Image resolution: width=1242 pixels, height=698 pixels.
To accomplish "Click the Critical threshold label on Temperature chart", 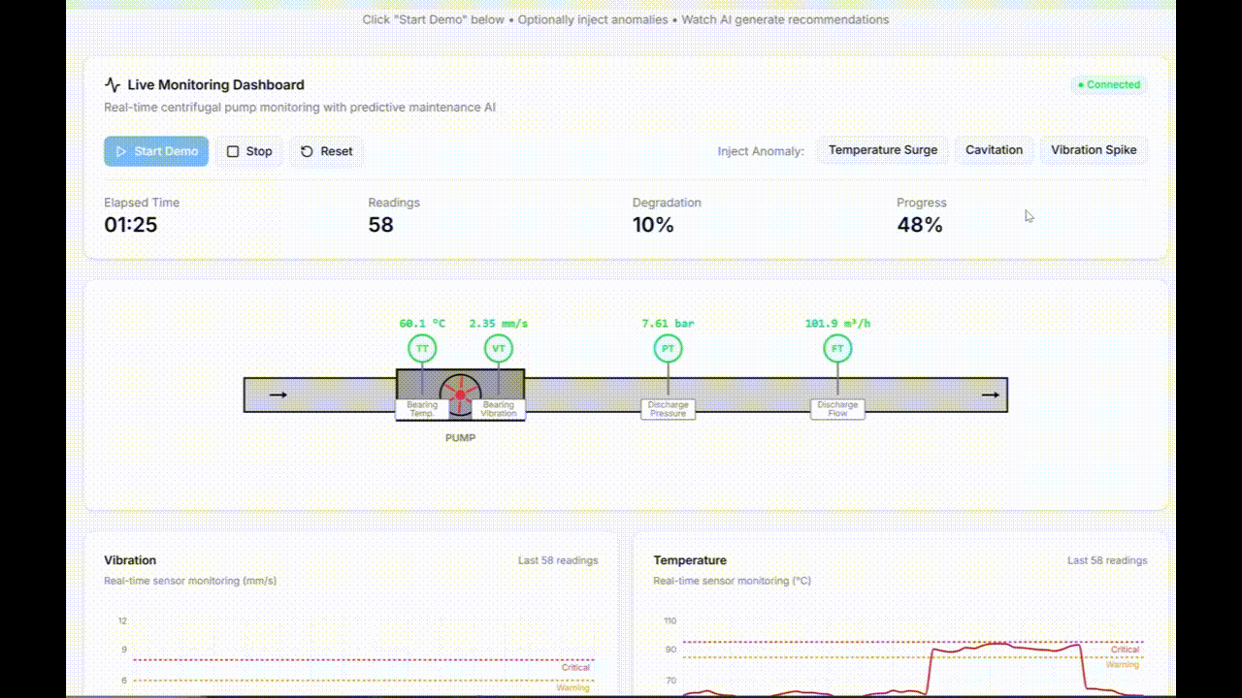I will pyautogui.click(x=1125, y=650).
